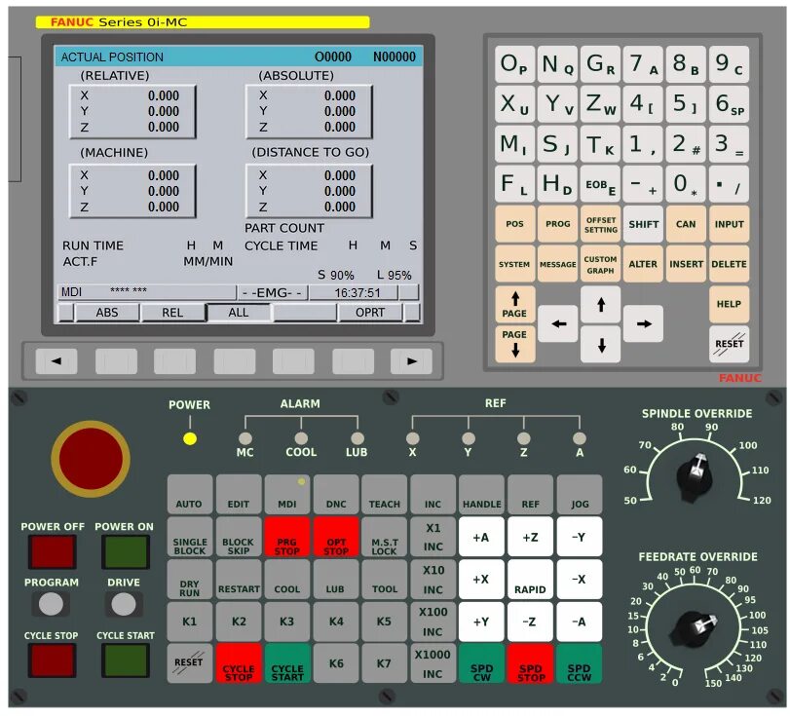The width and height of the screenshot is (790, 716).
Task: Toggle the PRG STOP key
Action: (x=287, y=537)
